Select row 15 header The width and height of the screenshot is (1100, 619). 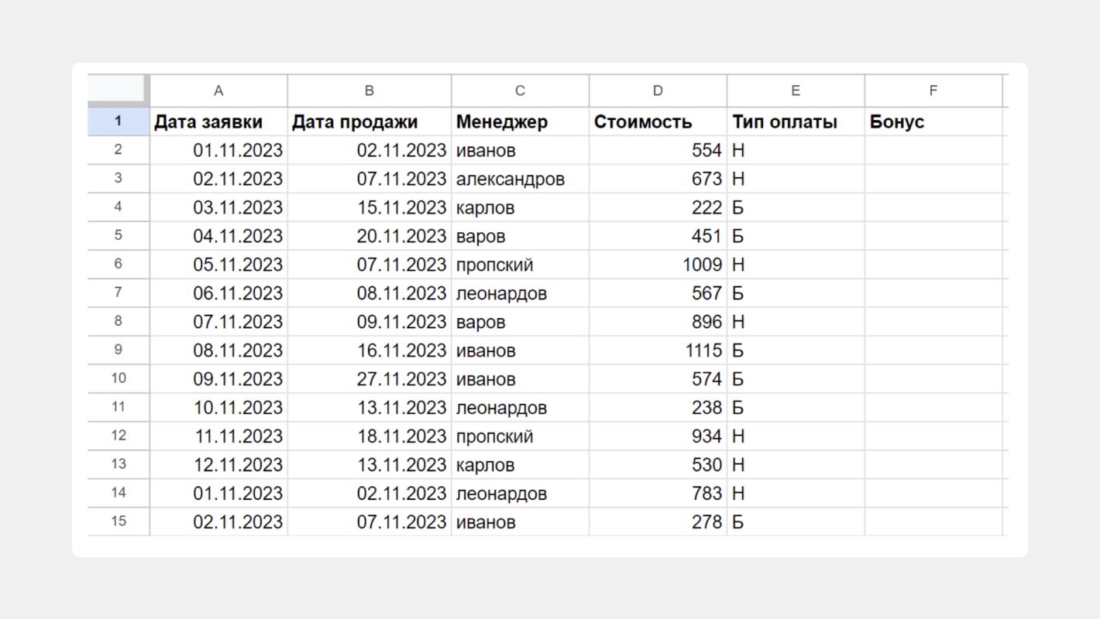(x=119, y=522)
